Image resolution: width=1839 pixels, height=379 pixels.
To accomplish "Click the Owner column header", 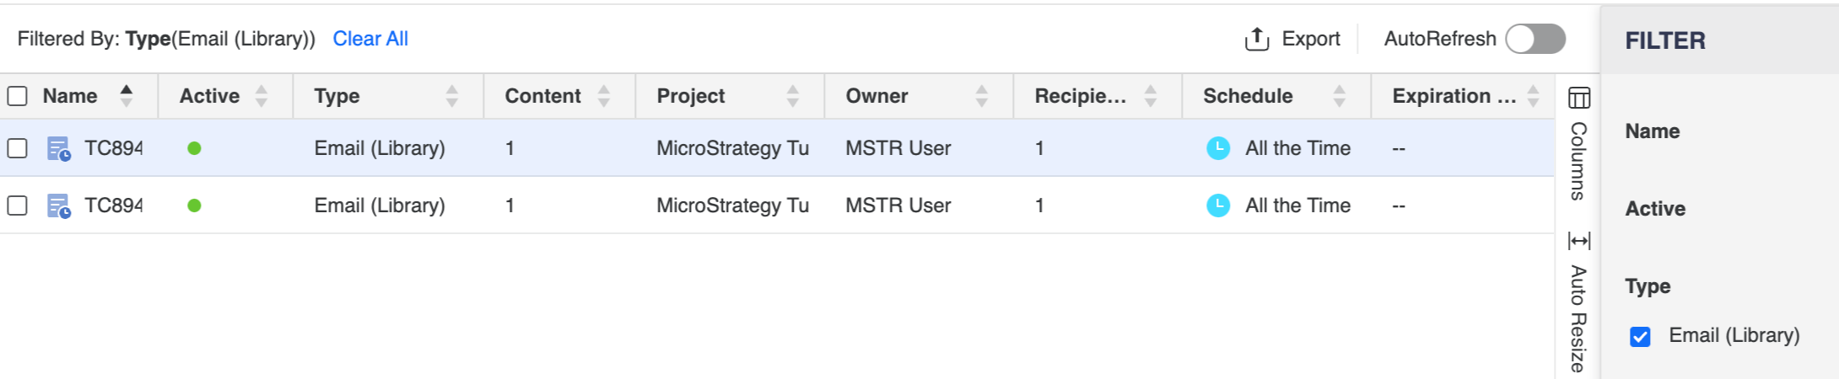I will 876,96.
